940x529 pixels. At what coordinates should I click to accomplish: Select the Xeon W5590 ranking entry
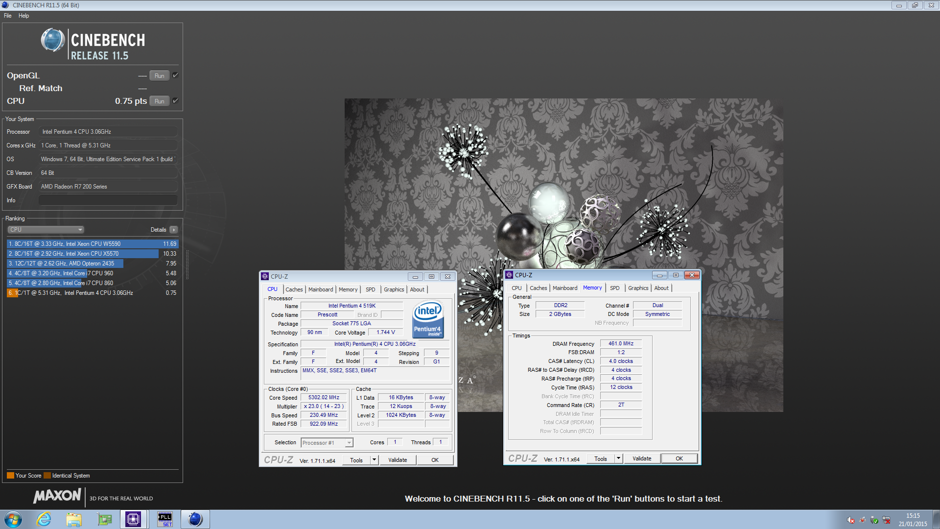coord(93,244)
